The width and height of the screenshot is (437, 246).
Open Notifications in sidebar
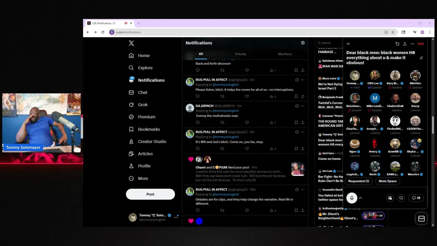[x=146, y=80]
